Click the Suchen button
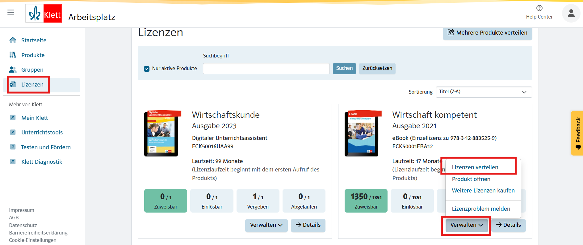 [x=344, y=68]
